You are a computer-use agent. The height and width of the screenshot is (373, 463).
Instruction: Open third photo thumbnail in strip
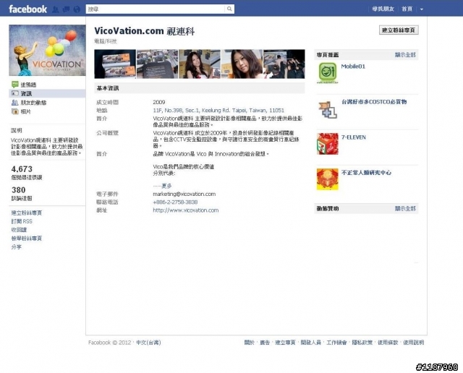pos(200,64)
